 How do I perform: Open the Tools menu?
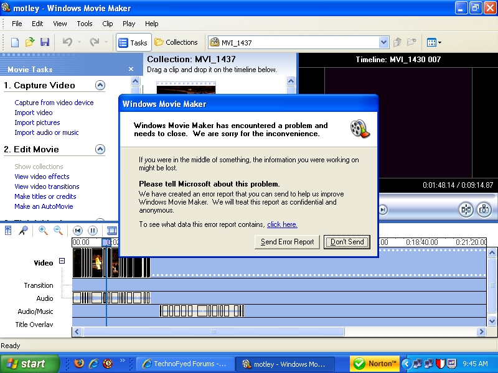coord(85,24)
